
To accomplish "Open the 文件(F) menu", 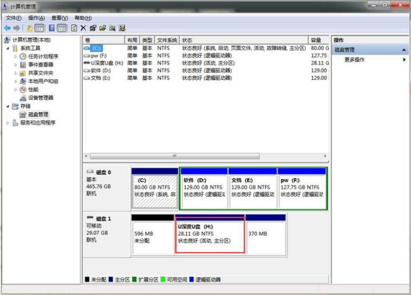I will (x=14, y=18).
